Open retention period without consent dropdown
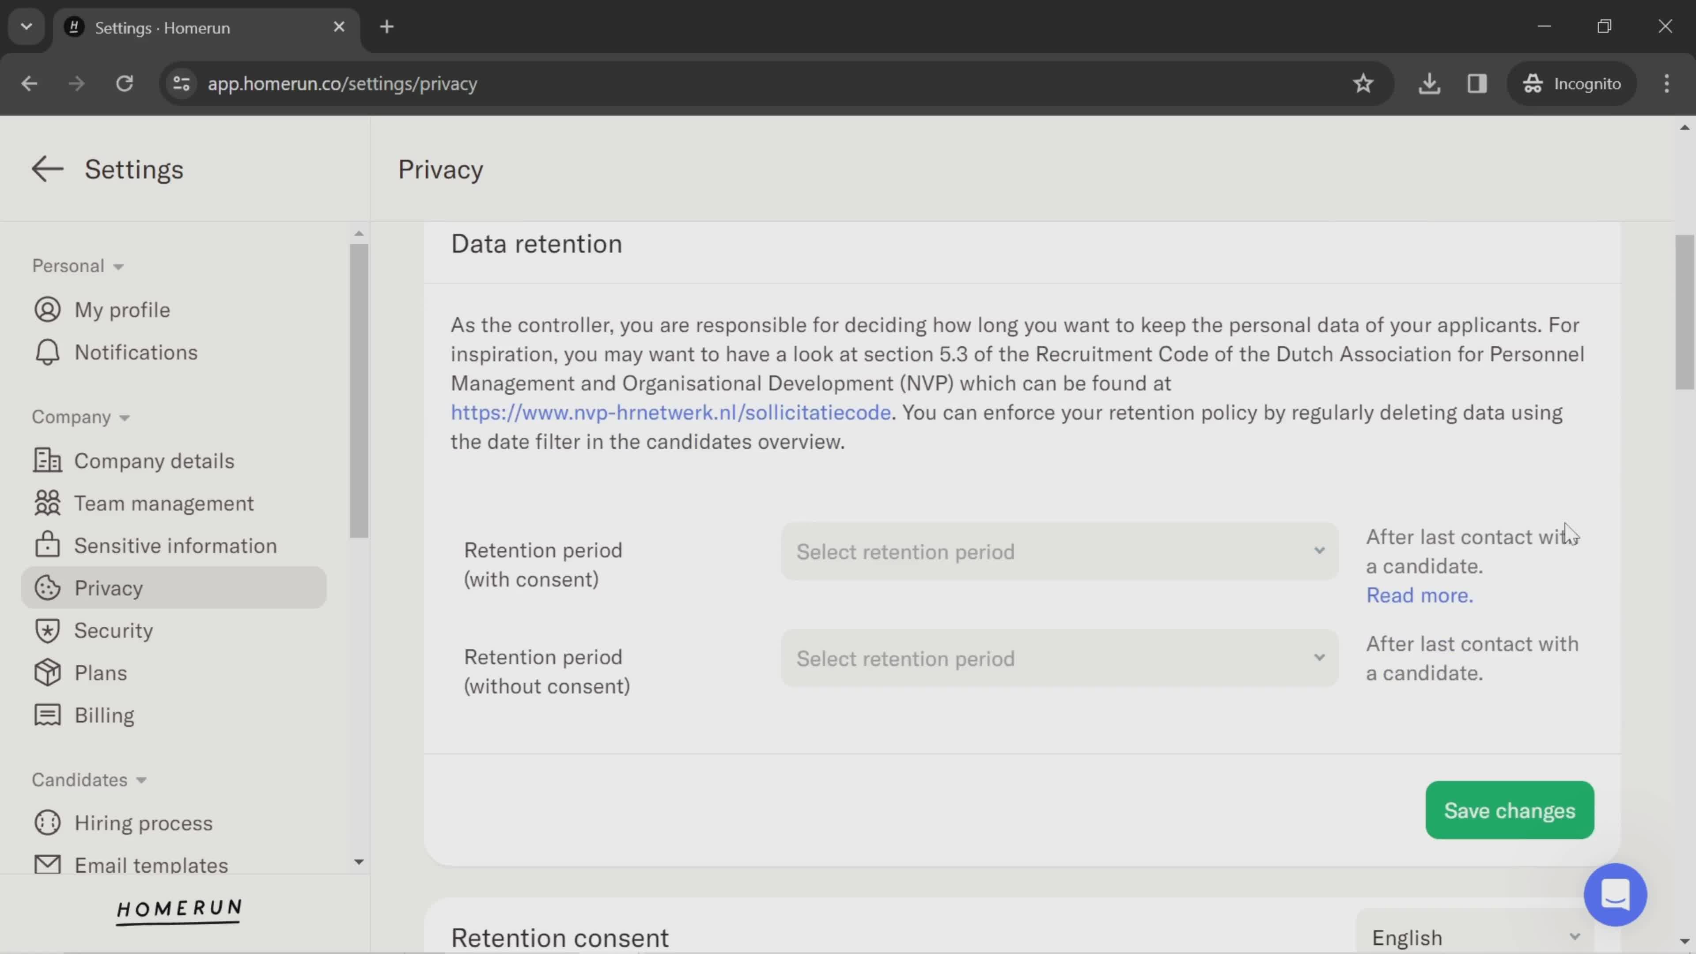Image resolution: width=1696 pixels, height=954 pixels. point(1060,658)
